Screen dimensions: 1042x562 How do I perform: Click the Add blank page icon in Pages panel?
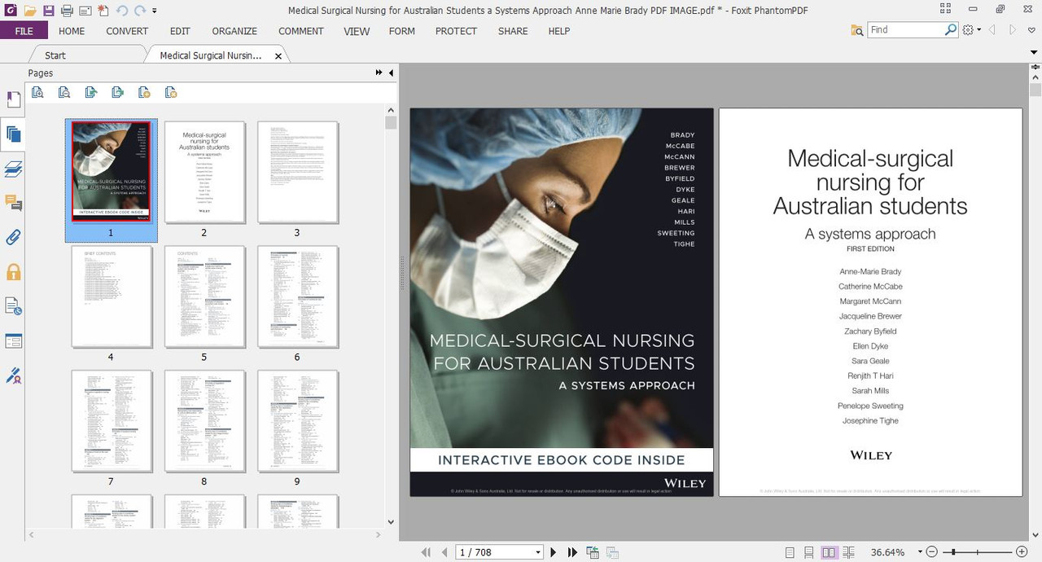pyautogui.click(x=144, y=92)
